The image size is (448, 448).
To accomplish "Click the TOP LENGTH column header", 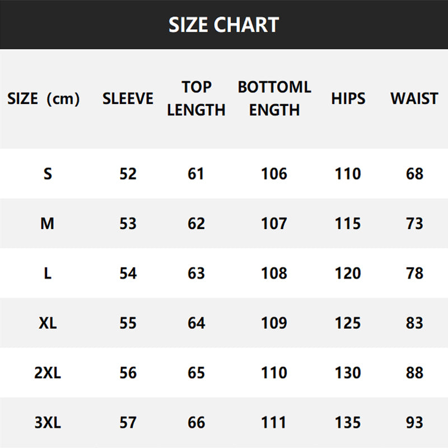I will coord(197,99).
